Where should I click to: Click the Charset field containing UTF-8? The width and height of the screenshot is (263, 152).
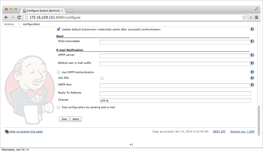175,101
